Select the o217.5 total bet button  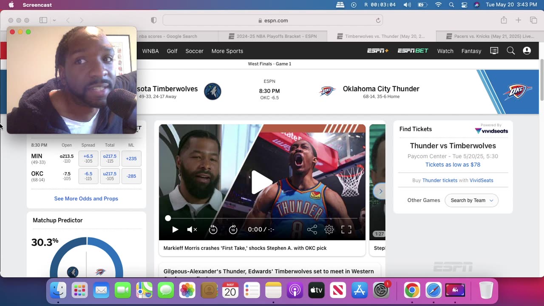(110, 159)
